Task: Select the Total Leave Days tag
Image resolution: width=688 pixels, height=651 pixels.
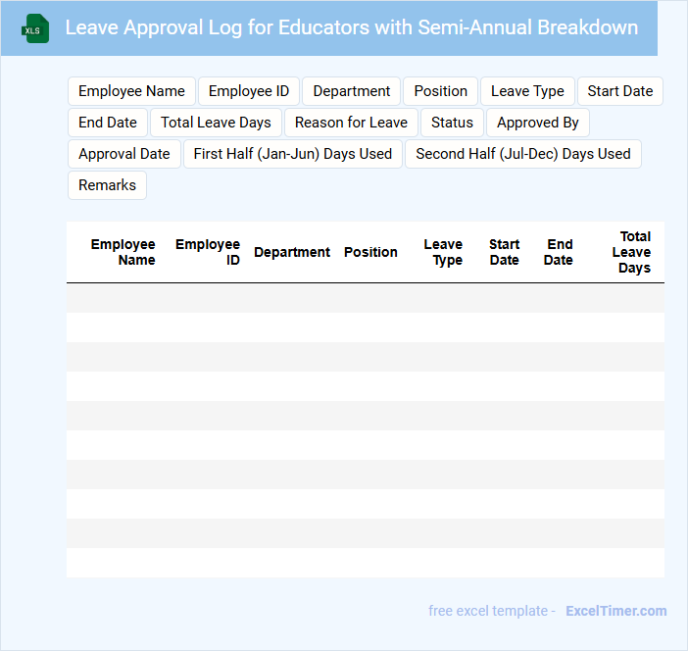Action: [216, 123]
